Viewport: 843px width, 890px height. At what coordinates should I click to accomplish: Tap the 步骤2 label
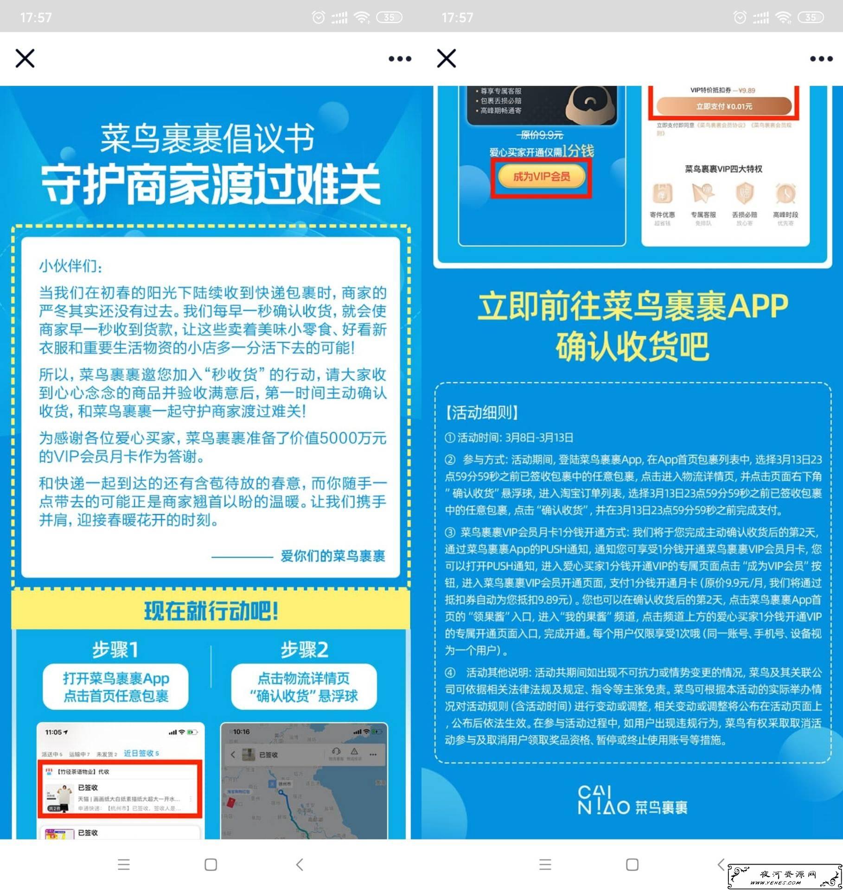304,649
